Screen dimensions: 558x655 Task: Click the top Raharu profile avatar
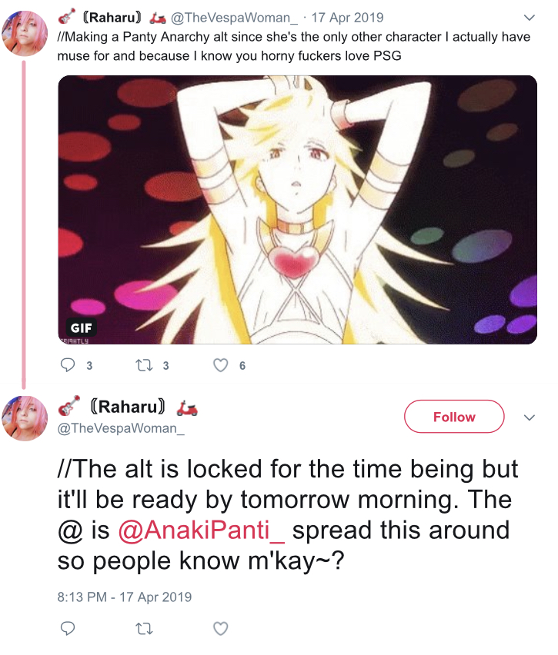(x=25, y=33)
